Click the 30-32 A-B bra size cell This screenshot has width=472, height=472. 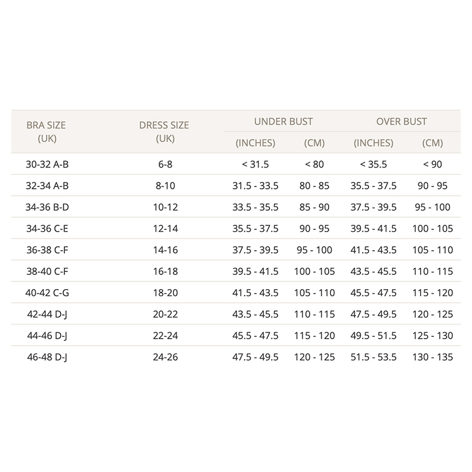47,165
